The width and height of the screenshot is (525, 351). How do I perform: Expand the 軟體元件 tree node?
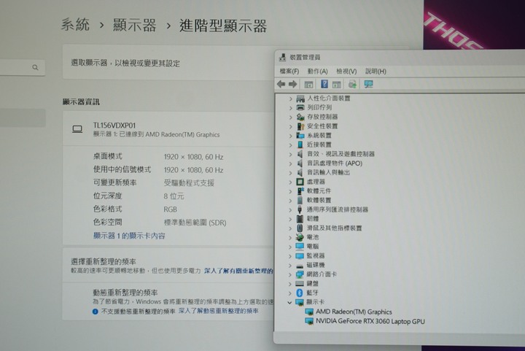[291, 191]
